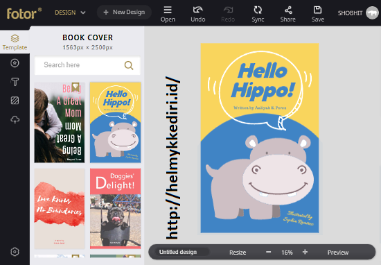
Task: Share the design
Action: coord(288,14)
